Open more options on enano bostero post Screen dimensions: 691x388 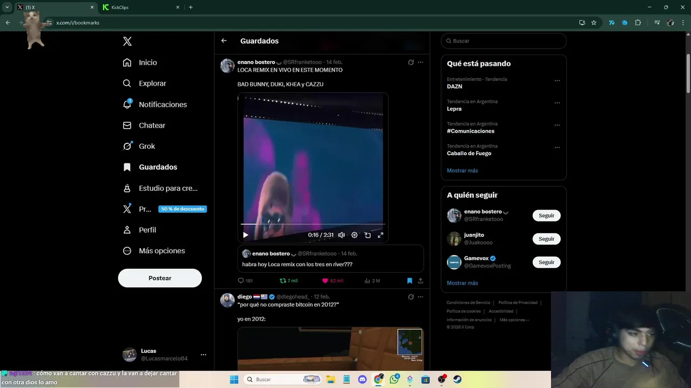click(421, 63)
